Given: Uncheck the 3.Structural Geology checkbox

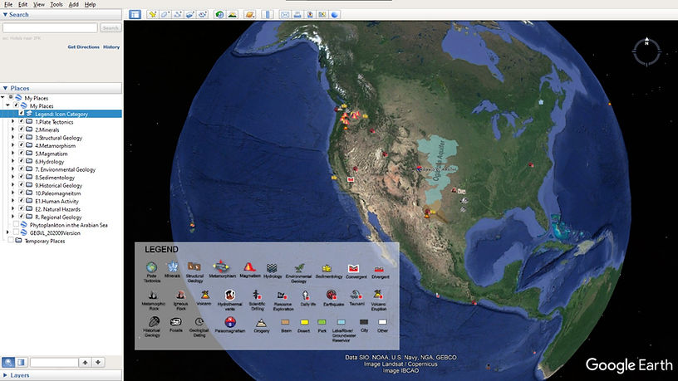Looking at the screenshot, I should click(x=22, y=137).
